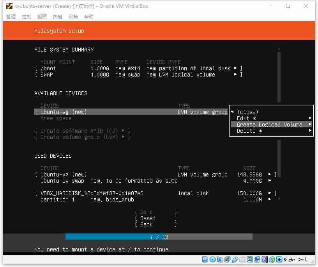Click the disabled Done button
Image resolution: width=318 pixels, height=267 pixels.
[155, 212]
